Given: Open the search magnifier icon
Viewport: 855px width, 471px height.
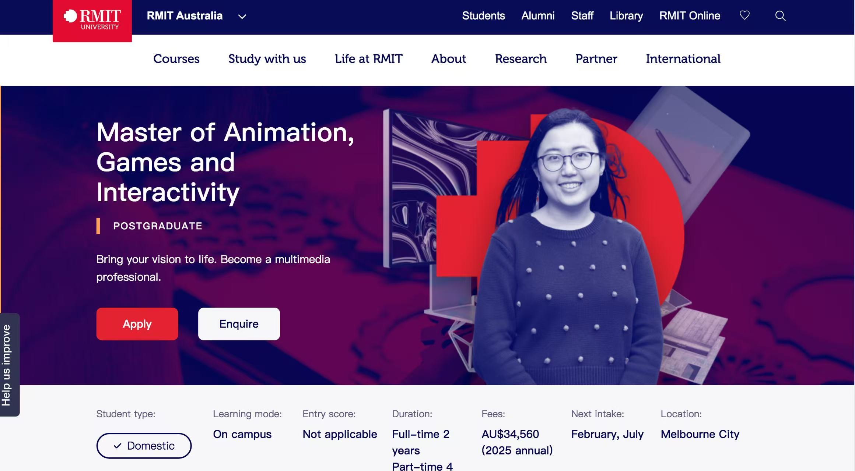Looking at the screenshot, I should coord(780,16).
